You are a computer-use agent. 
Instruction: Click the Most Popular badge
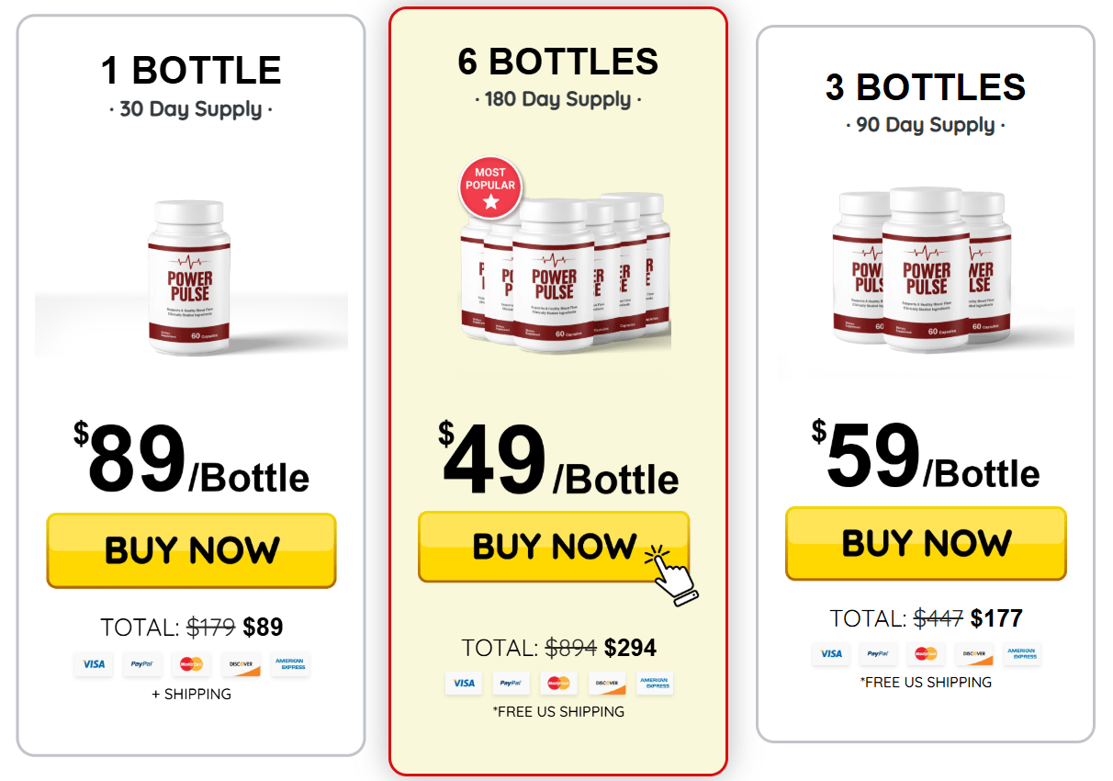(x=490, y=187)
